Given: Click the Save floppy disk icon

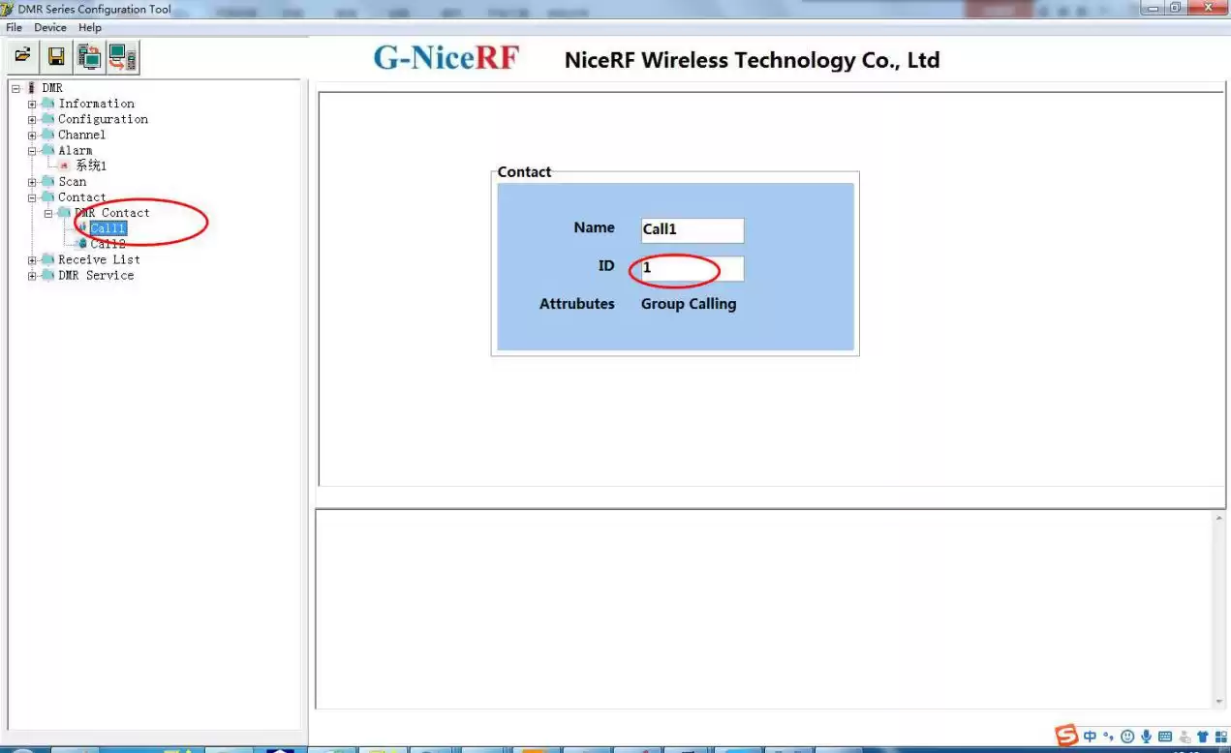Looking at the screenshot, I should 56,57.
